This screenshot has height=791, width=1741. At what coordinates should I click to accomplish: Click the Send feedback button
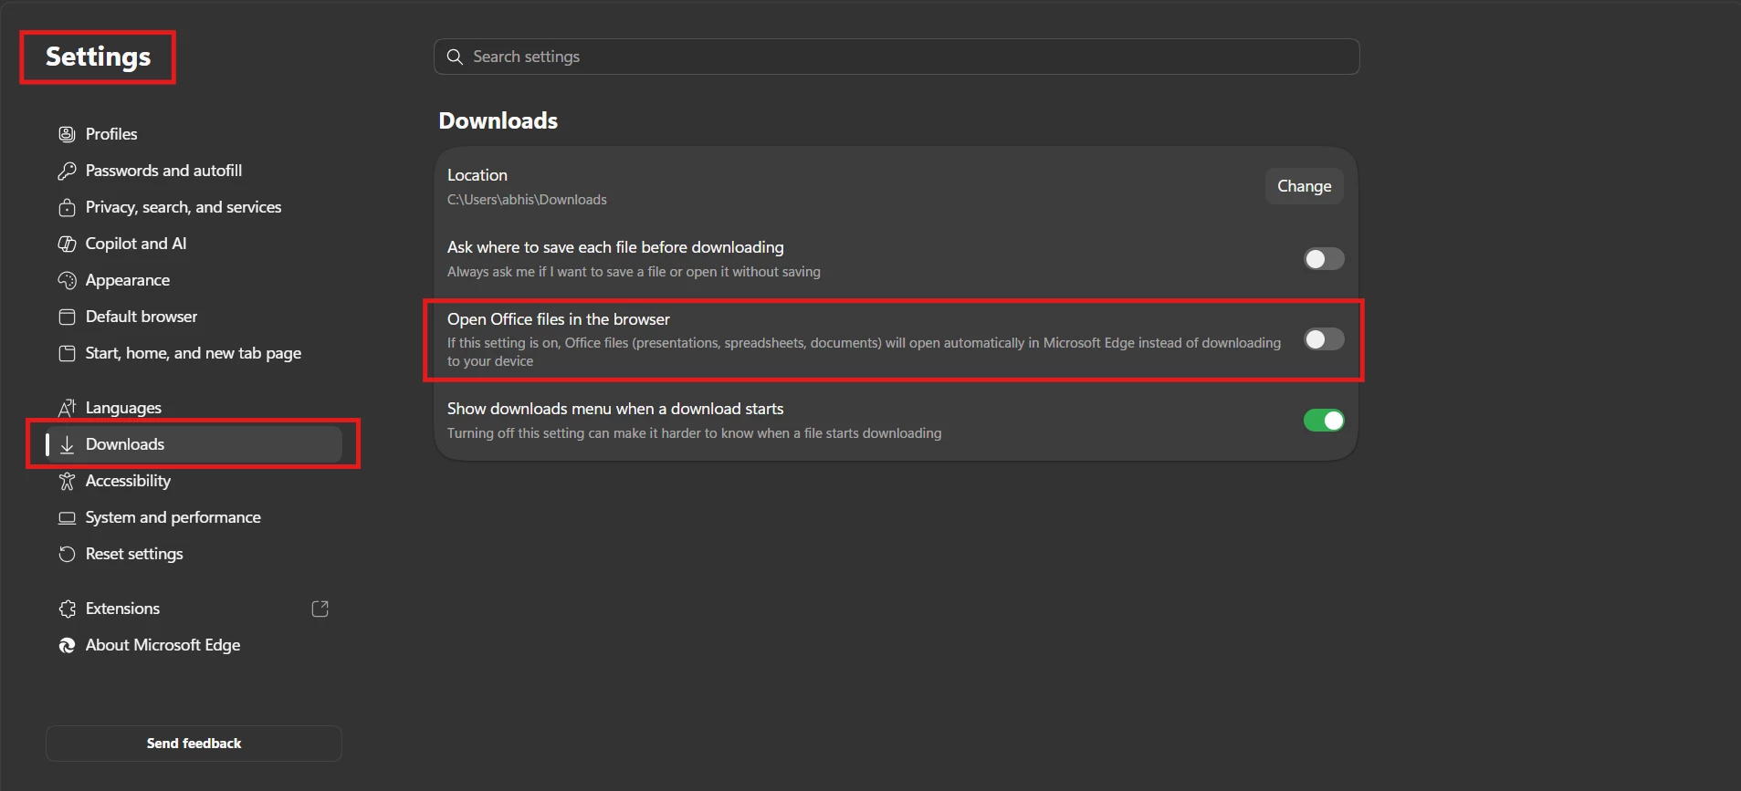194,744
